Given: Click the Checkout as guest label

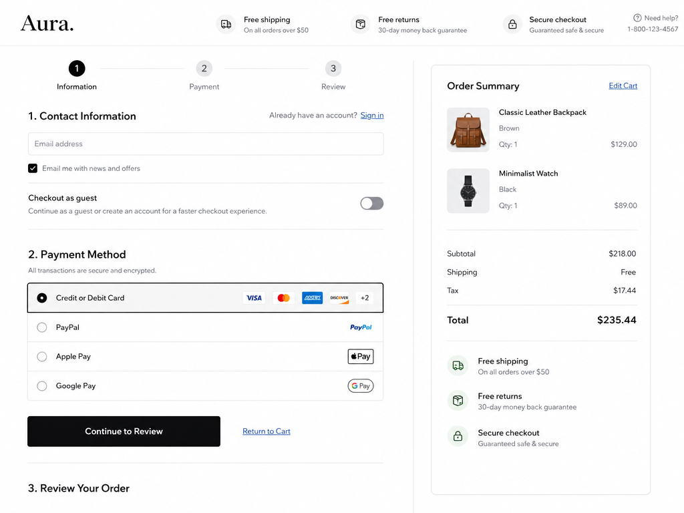Looking at the screenshot, I should click(x=62, y=198).
